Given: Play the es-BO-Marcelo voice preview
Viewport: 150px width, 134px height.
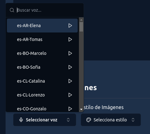Looking at the screenshot, I should (x=70, y=53).
